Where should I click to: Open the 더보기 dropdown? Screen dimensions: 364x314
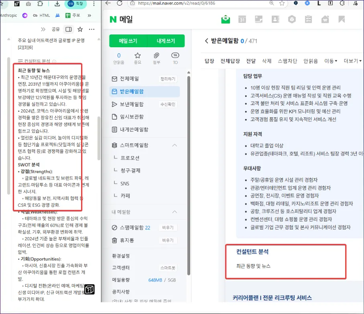[353, 61]
